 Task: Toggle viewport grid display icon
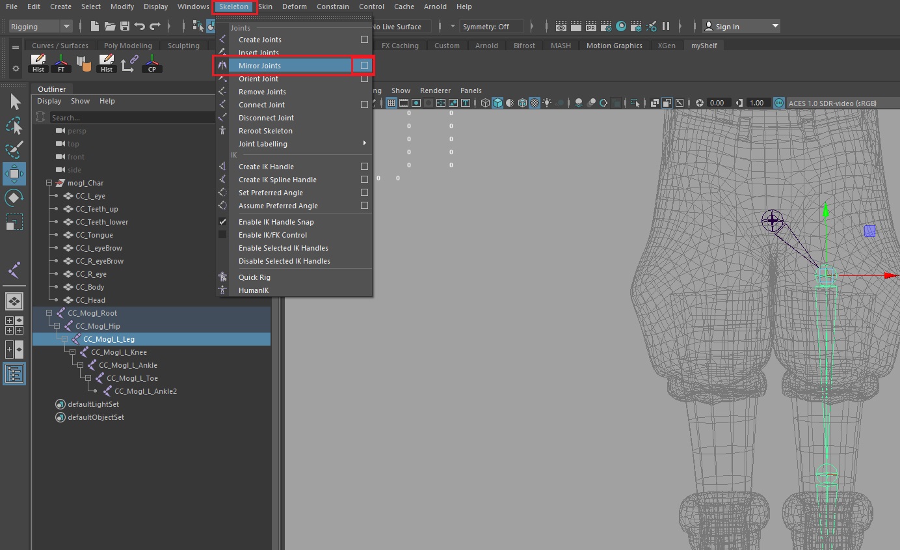click(x=391, y=103)
